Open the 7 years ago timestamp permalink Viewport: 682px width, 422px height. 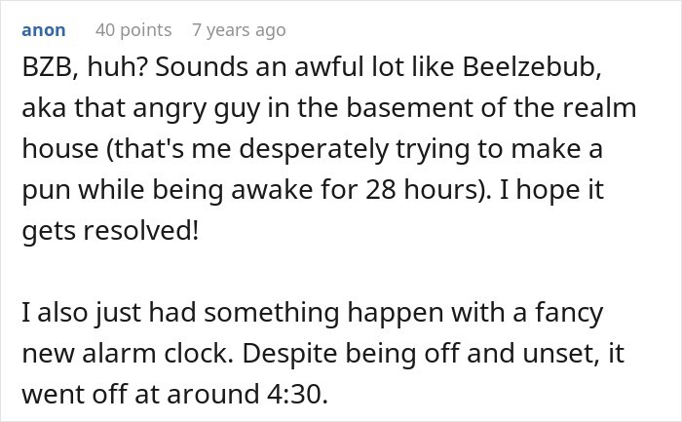click(x=239, y=30)
